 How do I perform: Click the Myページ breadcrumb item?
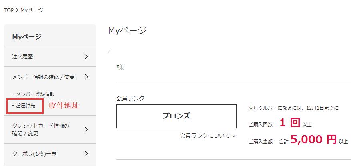point(32,10)
